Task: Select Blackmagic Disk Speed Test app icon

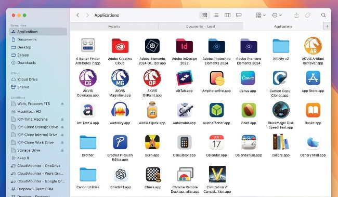Action: pyautogui.click(x=281, y=110)
